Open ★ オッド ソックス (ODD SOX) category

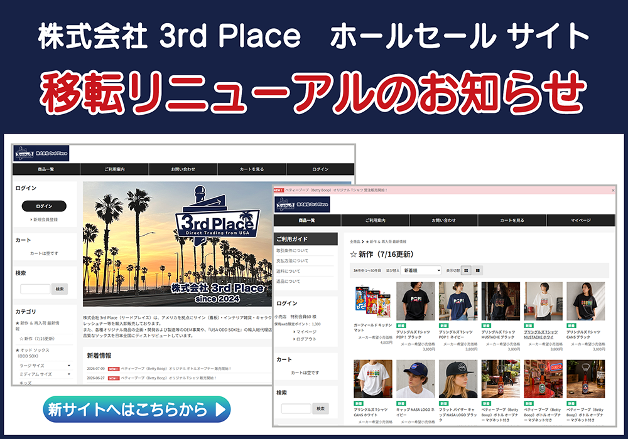pos(33,352)
